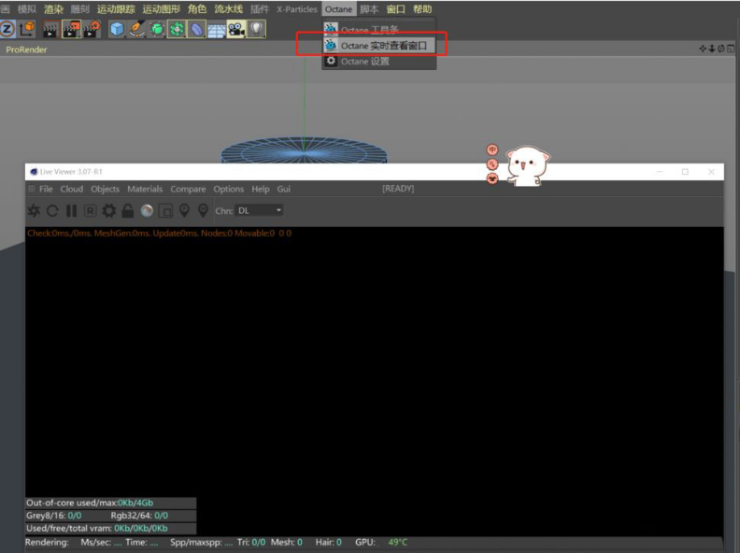Open Live Viewer Objects menu
Image resolution: width=740 pixels, height=553 pixels.
[106, 190]
